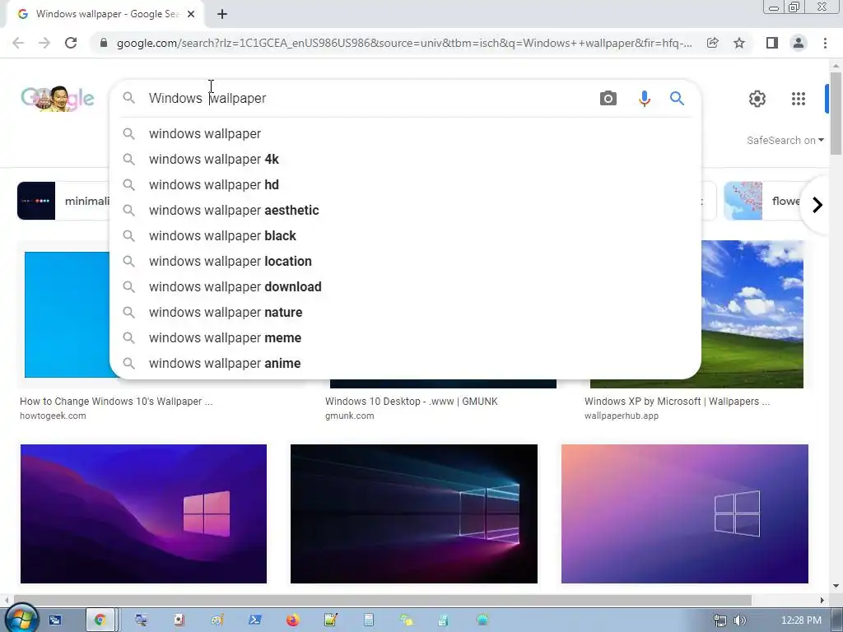This screenshot has width=843, height=632.
Task: Visit wallpaperhub.app source link
Action: [x=622, y=416]
